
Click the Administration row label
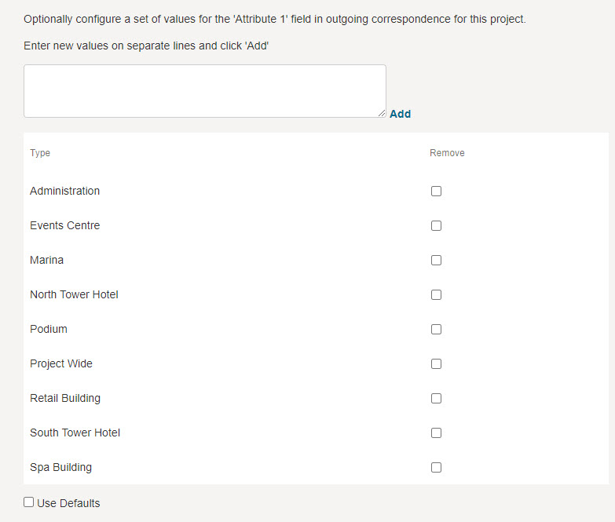tap(64, 191)
